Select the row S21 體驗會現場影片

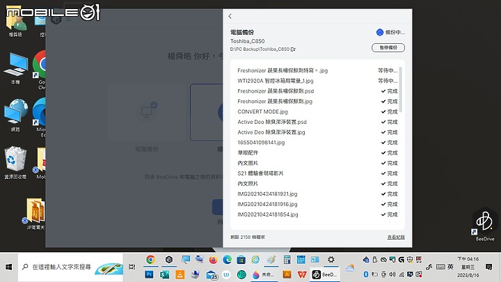317,173
